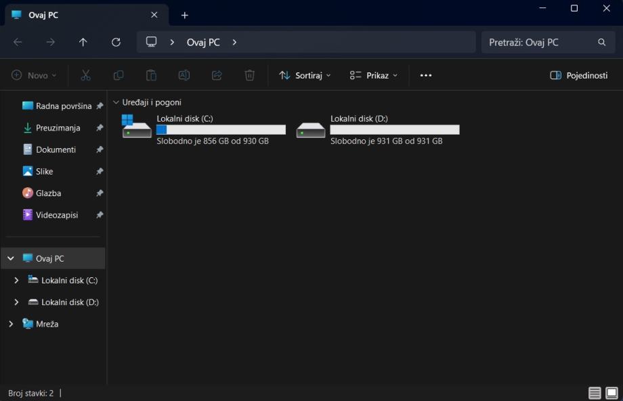Click pin icon next to Preuzimanja
623x401 pixels.
[100, 128]
